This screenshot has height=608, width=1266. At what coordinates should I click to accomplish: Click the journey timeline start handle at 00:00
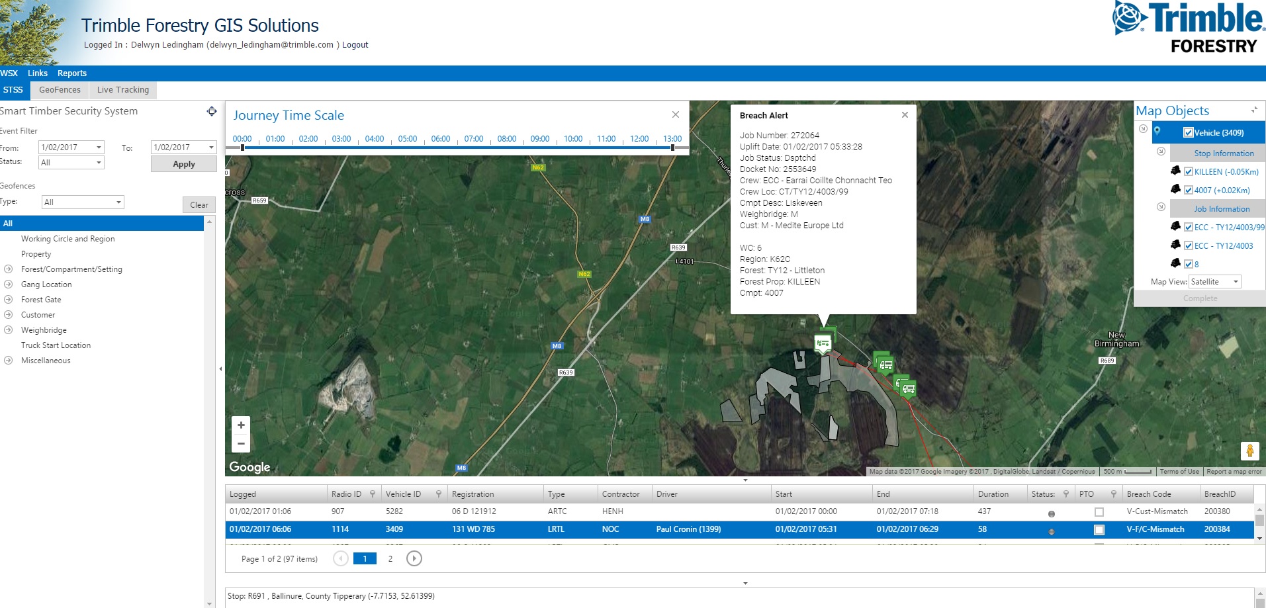pos(243,148)
